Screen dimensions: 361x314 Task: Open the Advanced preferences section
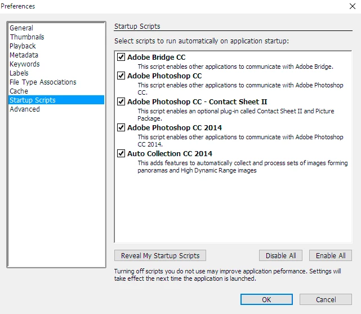click(56, 109)
